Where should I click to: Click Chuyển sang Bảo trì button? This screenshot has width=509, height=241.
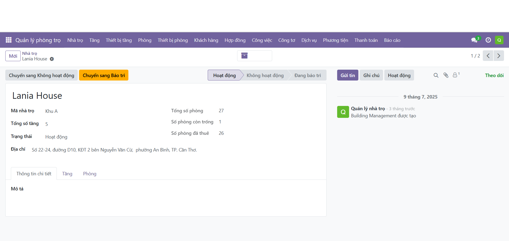[104, 75]
